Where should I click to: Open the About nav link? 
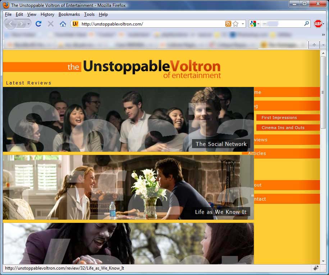coord(287,185)
